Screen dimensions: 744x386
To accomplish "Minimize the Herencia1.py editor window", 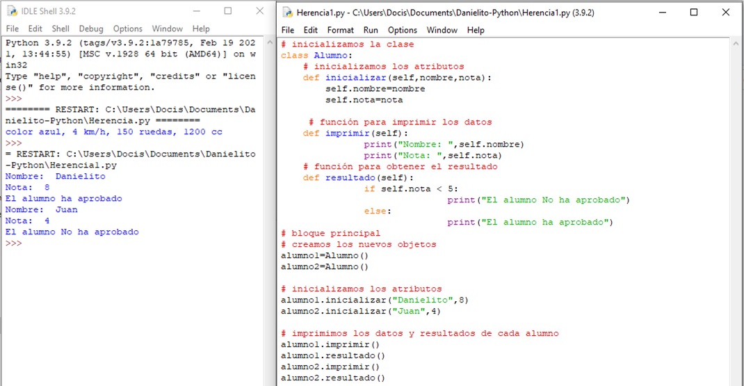I will (661, 13).
